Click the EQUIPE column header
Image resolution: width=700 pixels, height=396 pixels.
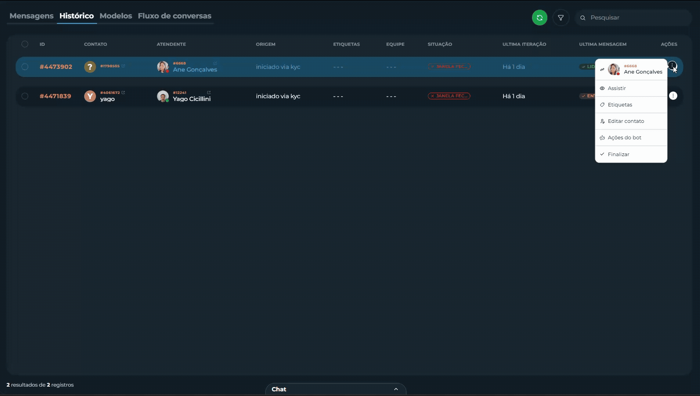point(395,44)
